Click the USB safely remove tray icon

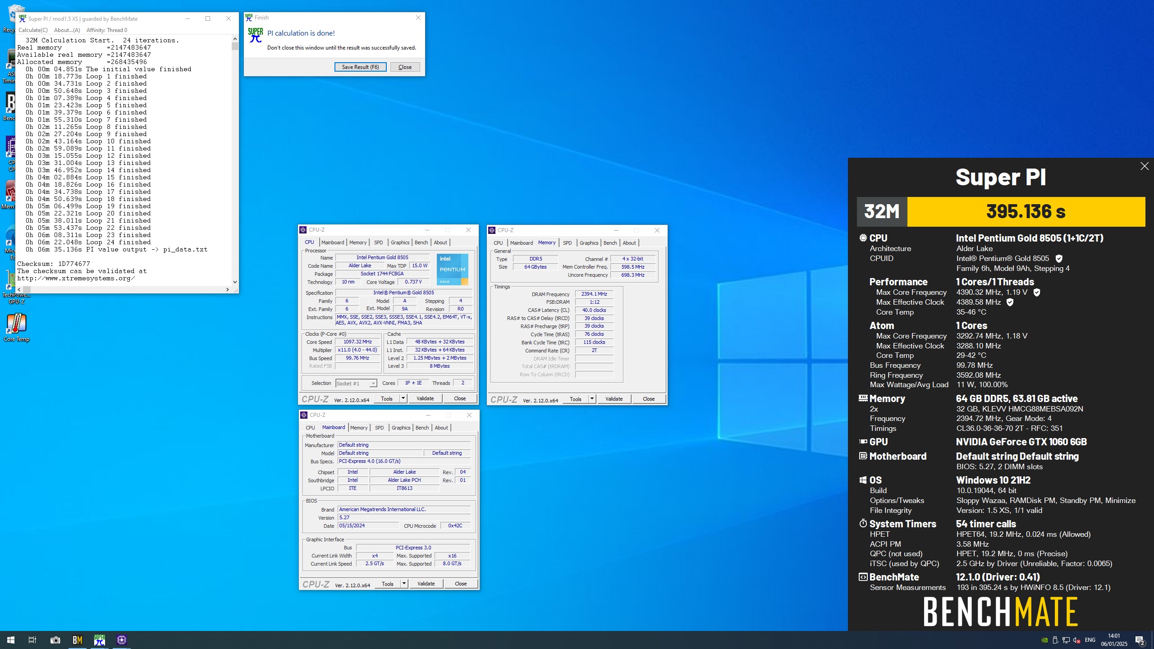click(x=1055, y=640)
